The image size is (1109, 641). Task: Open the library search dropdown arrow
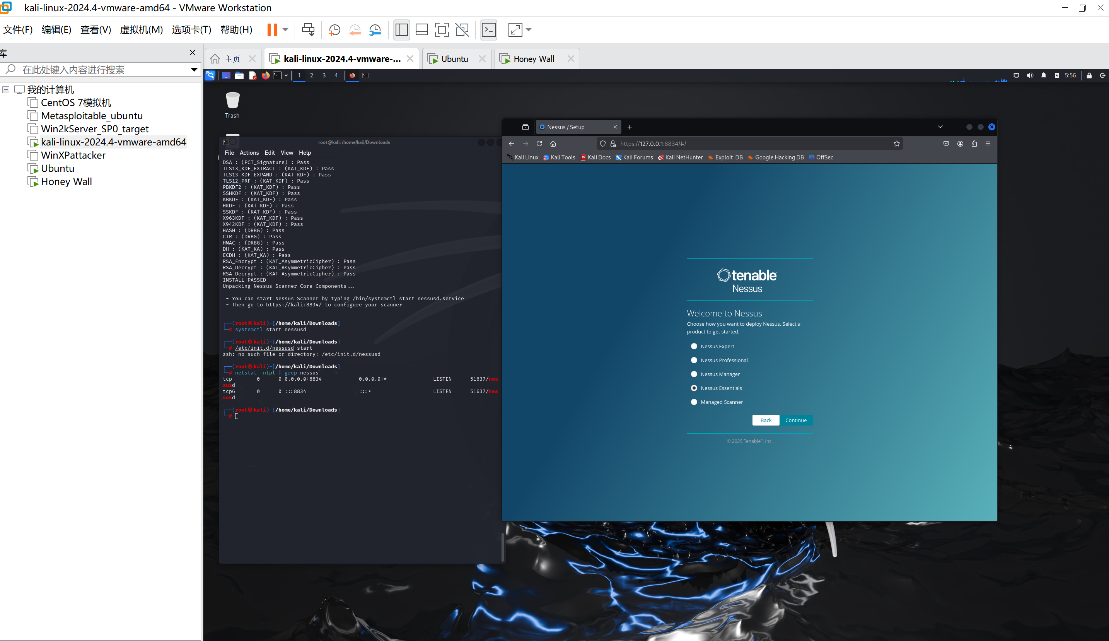(194, 70)
